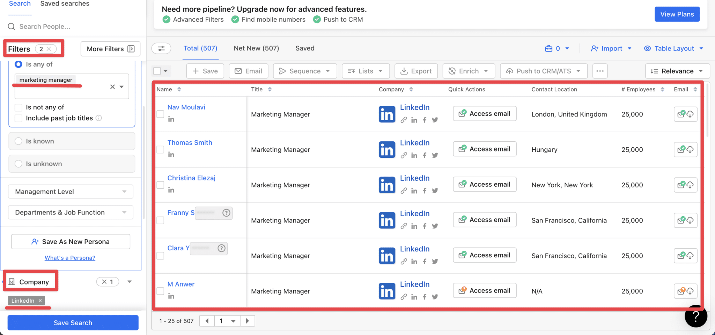Expand the Management Level dropdown

(70, 191)
